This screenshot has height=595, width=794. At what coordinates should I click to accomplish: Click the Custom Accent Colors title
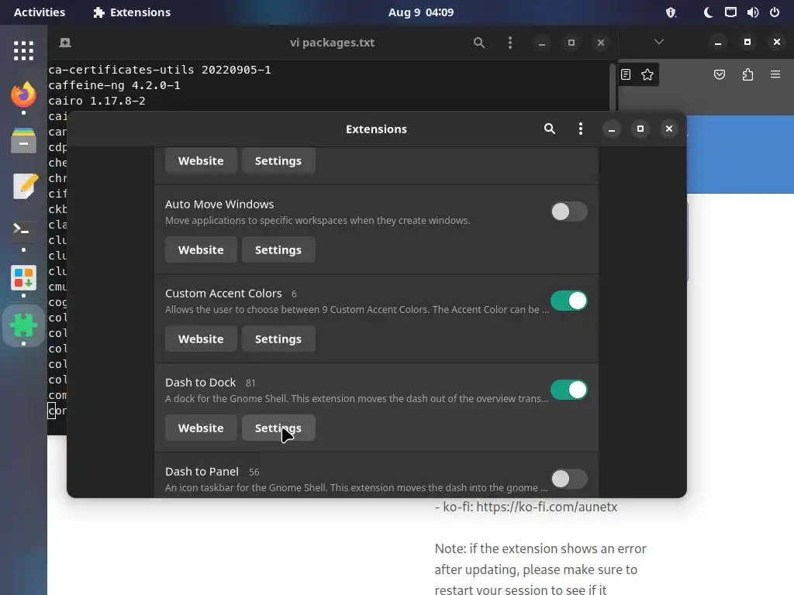pos(223,294)
